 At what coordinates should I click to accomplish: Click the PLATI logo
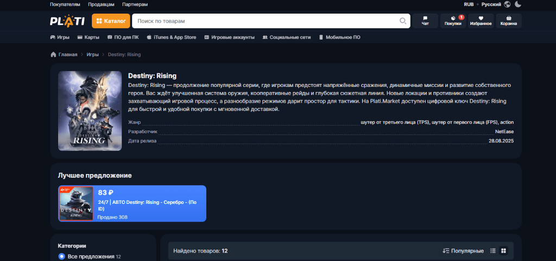tap(67, 21)
